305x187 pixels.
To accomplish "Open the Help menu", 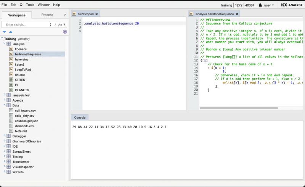I will pyautogui.click(x=56, y=5).
